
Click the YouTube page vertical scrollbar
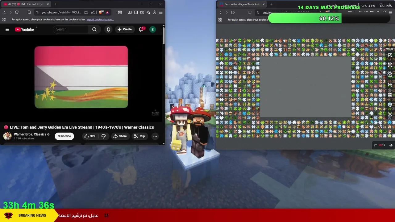pos(164,35)
